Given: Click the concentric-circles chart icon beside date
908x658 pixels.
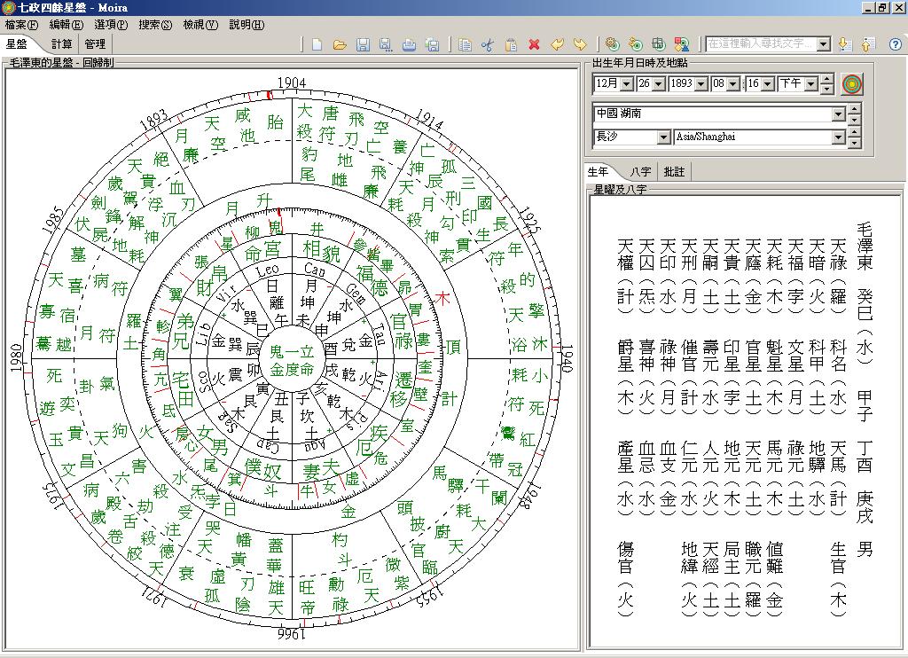Looking at the screenshot, I should point(851,84).
